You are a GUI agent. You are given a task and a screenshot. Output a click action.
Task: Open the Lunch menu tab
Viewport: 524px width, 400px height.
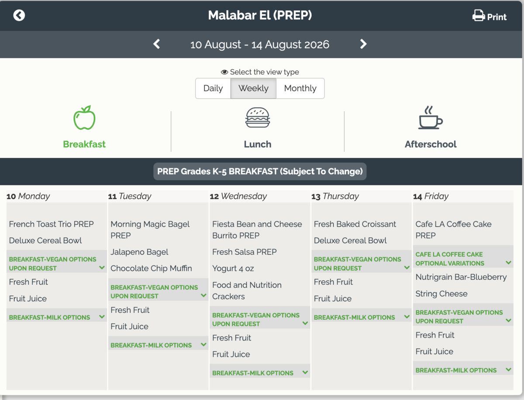258,144
